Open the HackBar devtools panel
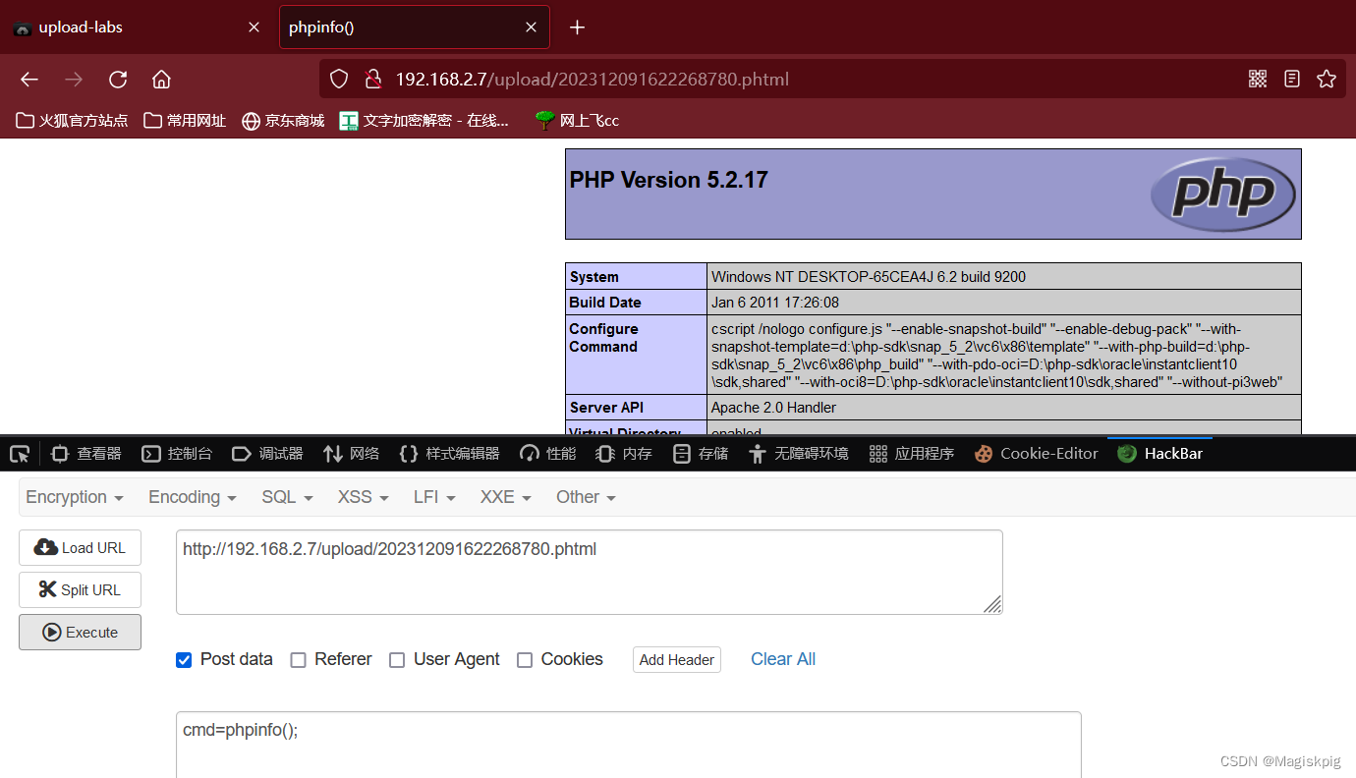The width and height of the screenshot is (1356, 778). 1159,453
